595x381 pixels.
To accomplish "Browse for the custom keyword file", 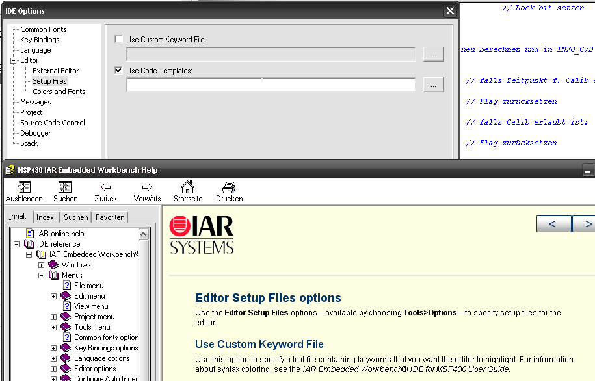I will coord(433,54).
